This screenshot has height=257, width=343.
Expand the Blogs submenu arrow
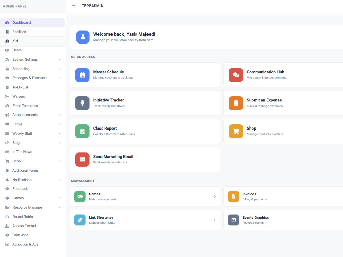coord(60,143)
